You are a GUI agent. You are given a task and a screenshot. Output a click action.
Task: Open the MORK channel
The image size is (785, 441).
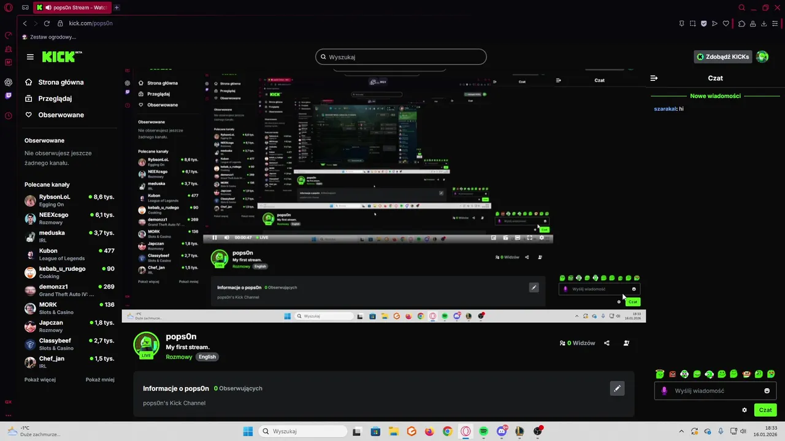tap(69, 308)
